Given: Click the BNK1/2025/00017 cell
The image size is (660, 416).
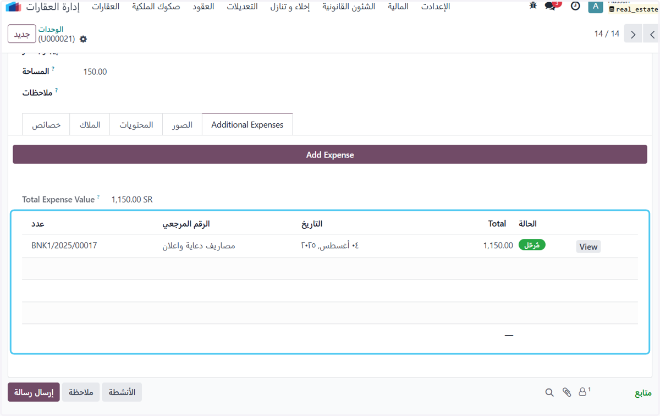Looking at the screenshot, I should point(64,245).
